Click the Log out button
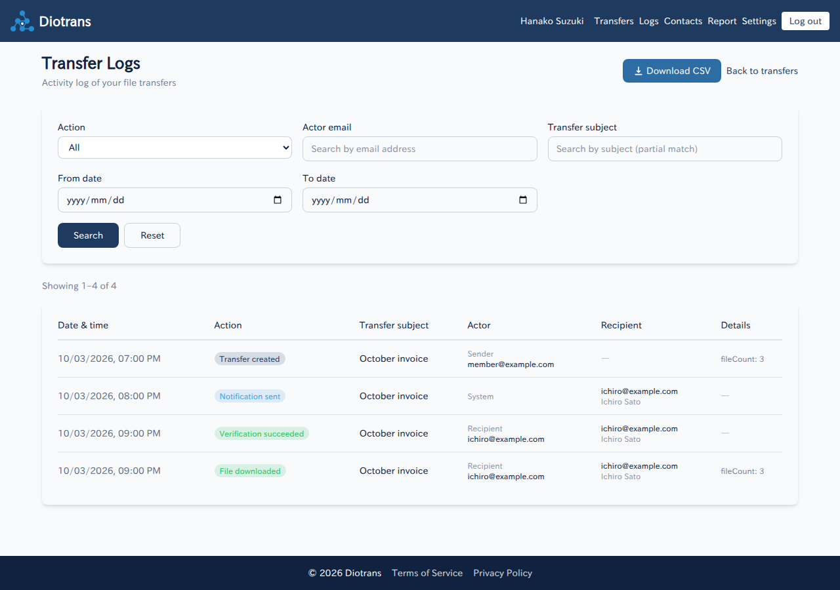Viewport: 840px width, 590px height. click(x=805, y=21)
